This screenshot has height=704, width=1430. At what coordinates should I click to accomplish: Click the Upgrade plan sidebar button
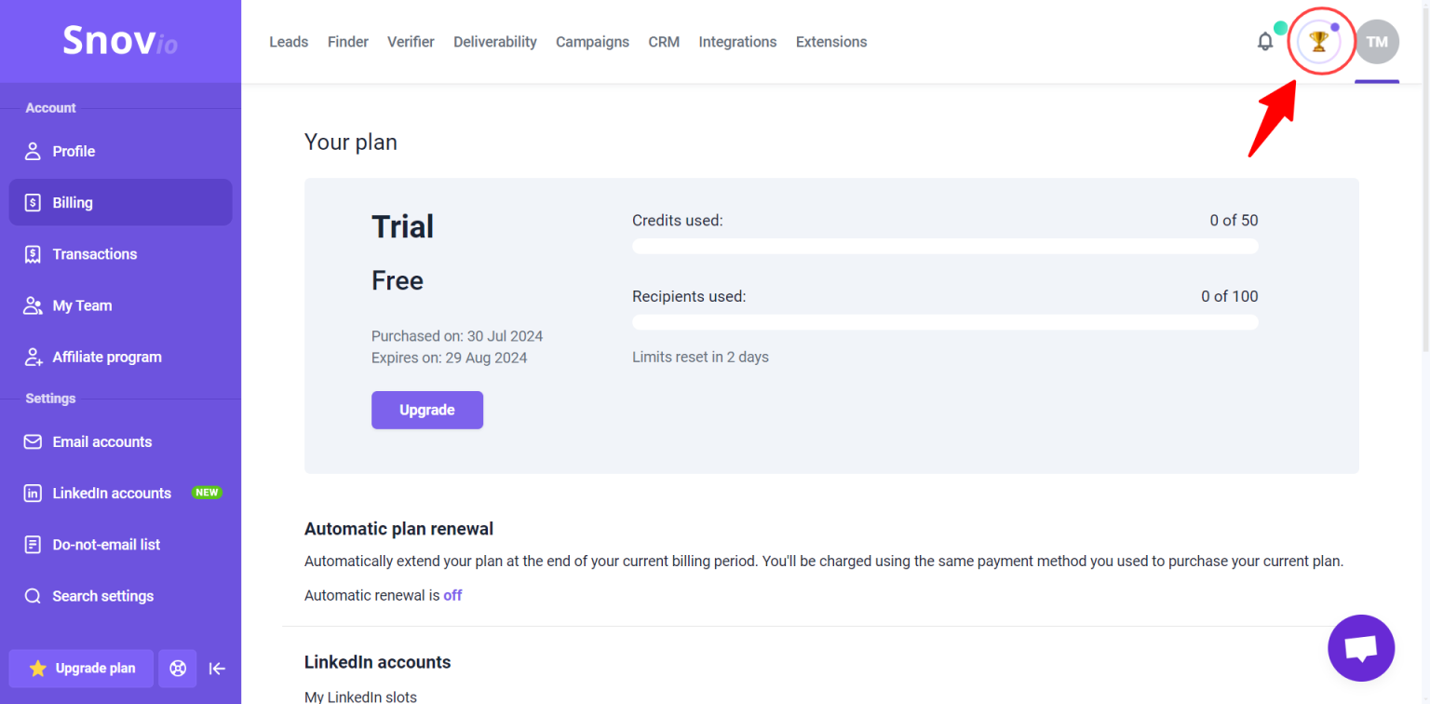click(x=81, y=669)
